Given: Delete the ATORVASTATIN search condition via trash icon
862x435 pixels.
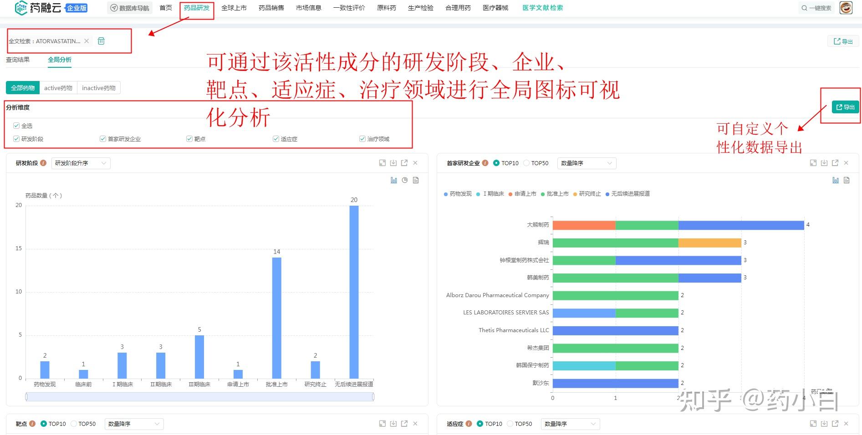Looking at the screenshot, I should (101, 40).
